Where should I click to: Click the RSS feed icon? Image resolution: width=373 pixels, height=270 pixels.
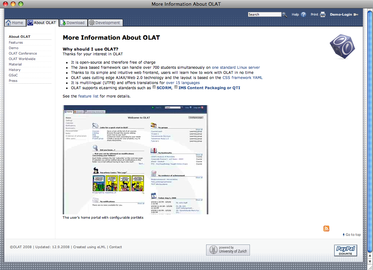point(326,229)
